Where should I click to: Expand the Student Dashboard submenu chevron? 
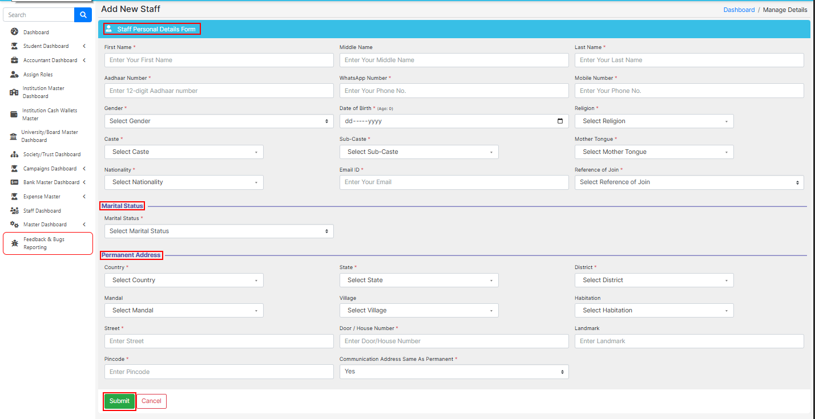tap(84, 46)
